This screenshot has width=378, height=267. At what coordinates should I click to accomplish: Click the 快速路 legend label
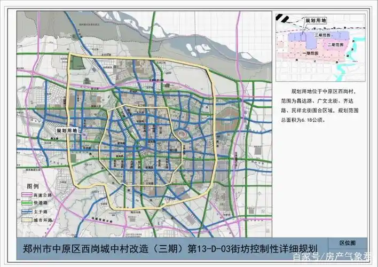[41, 203]
